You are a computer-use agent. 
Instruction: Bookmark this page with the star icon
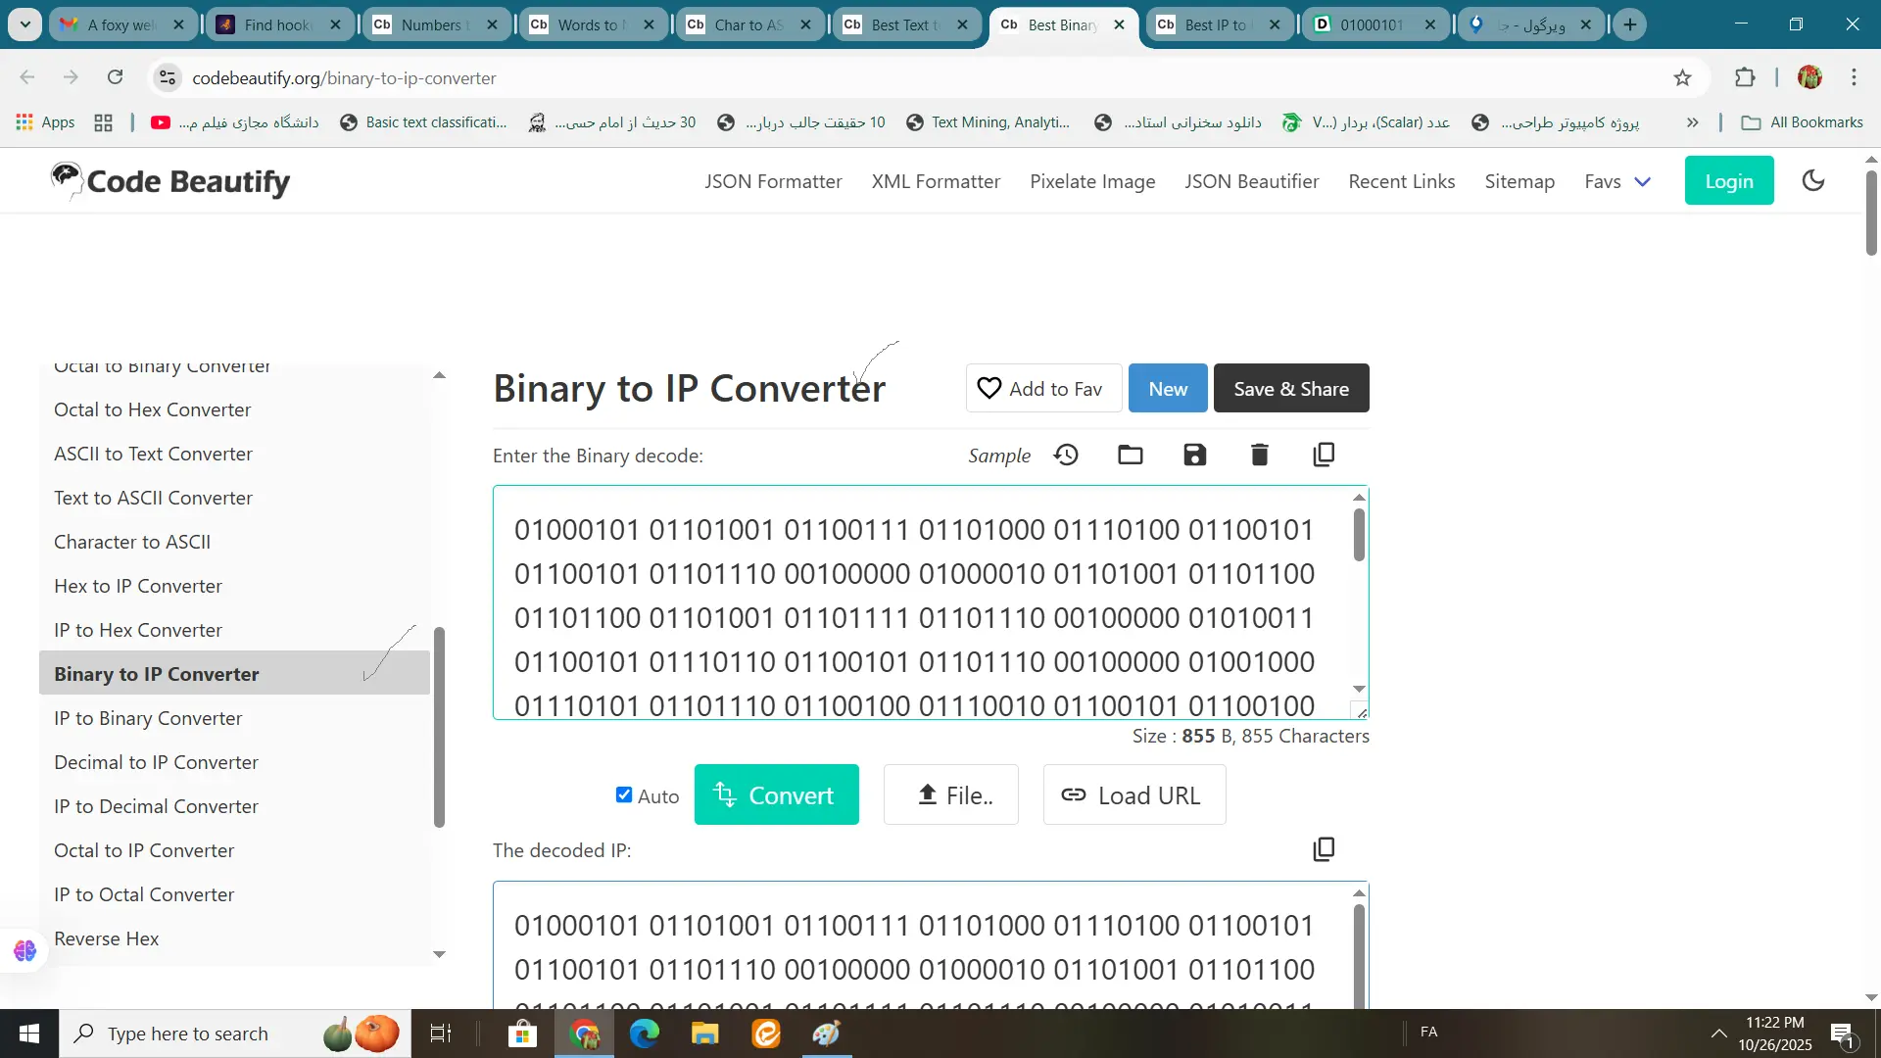coord(1682,78)
